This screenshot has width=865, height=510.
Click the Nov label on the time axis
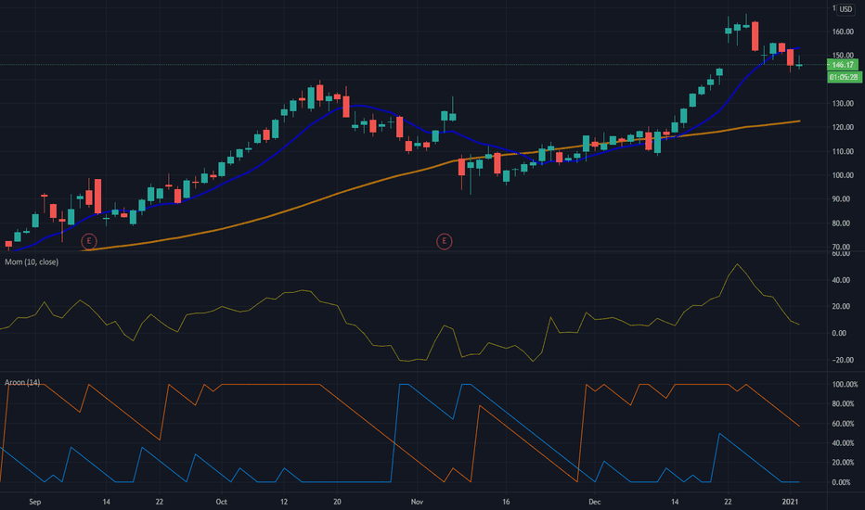point(417,502)
